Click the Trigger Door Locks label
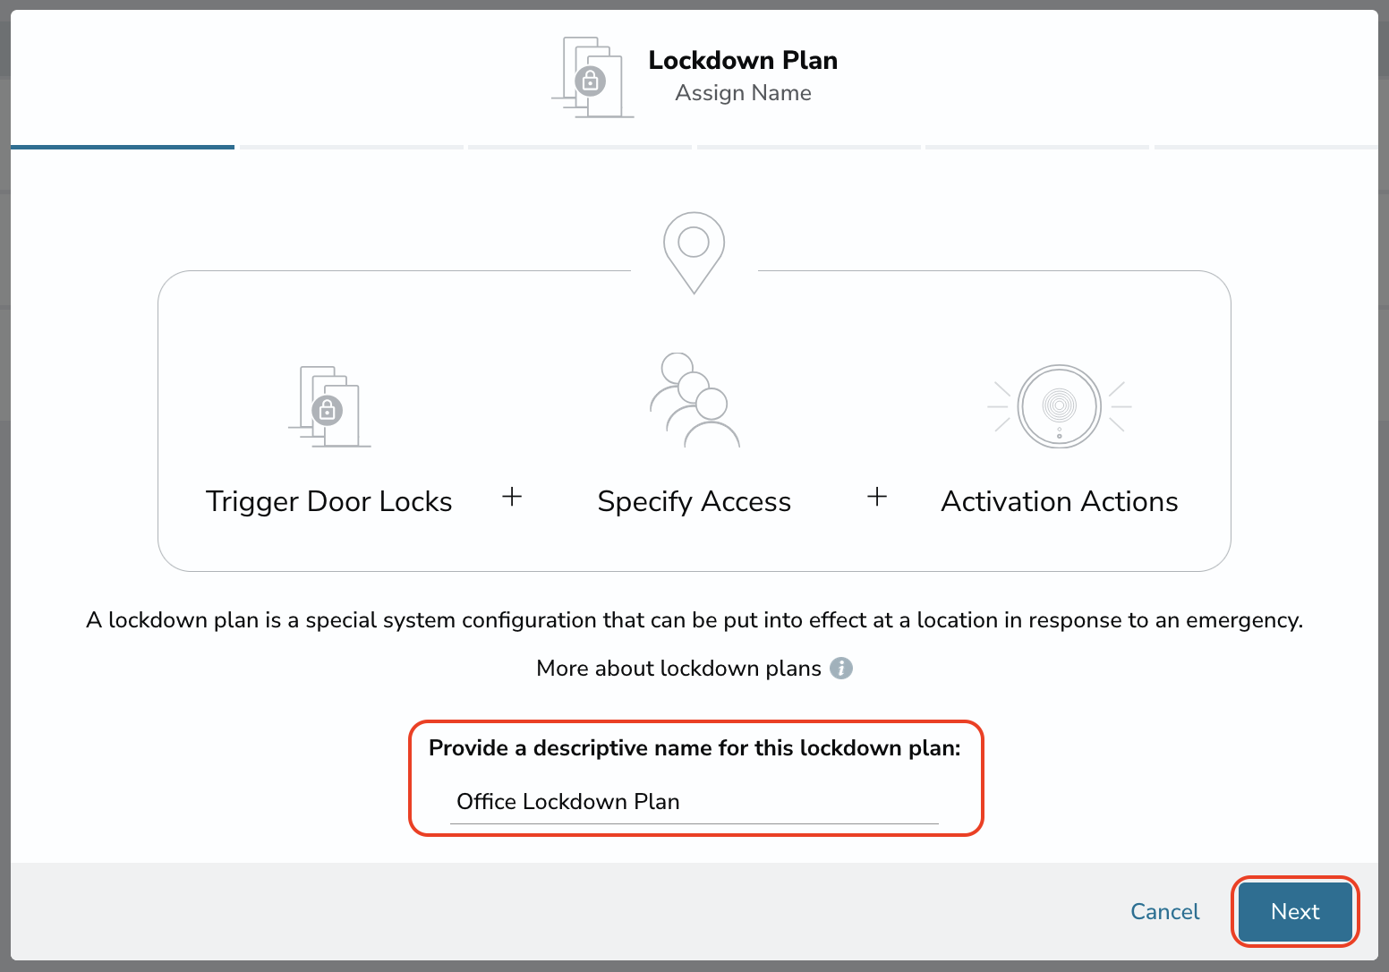Image resolution: width=1389 pixels, height=972 pixels. 329,501
